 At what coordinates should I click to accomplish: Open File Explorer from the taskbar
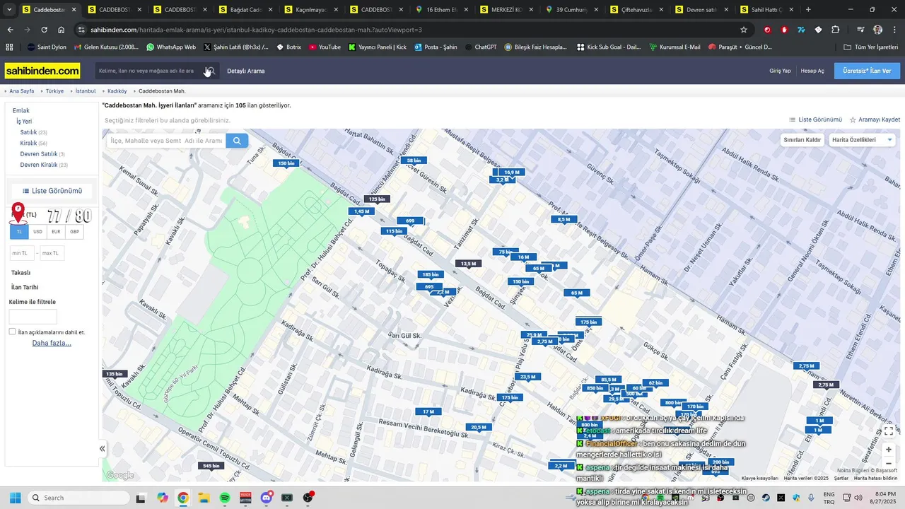pos(204,498)
